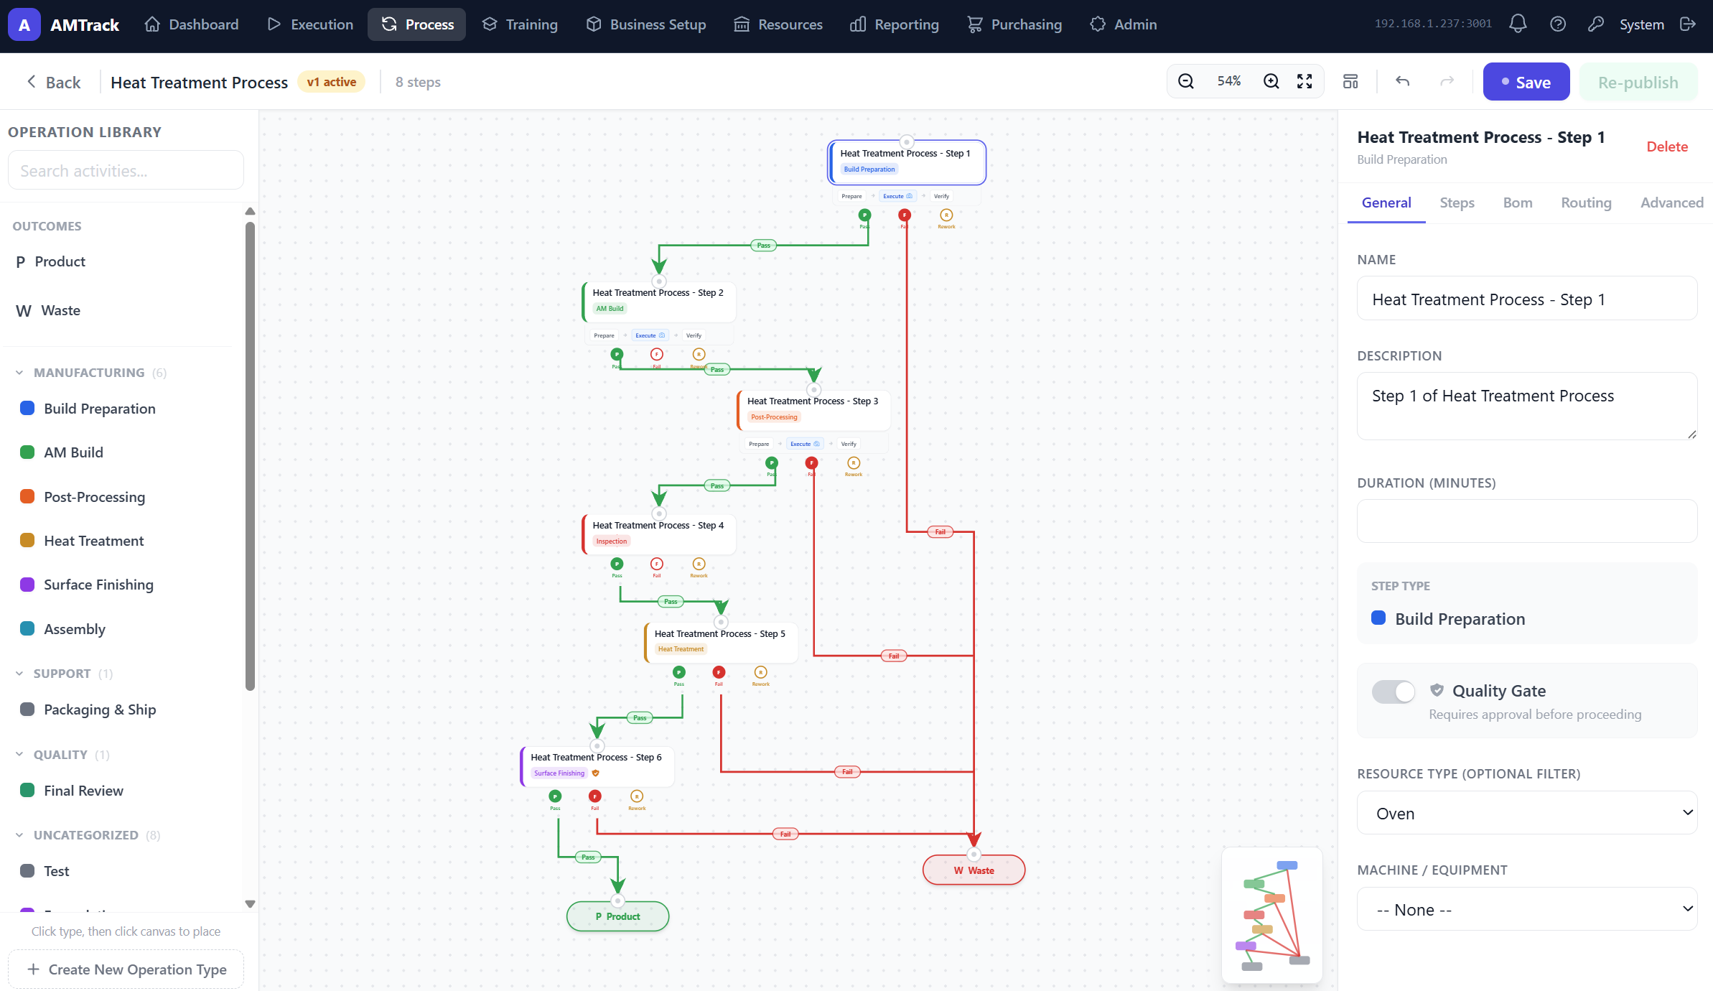Click the auto-layout icon

pyautogui.click(x=1350, y=82)
